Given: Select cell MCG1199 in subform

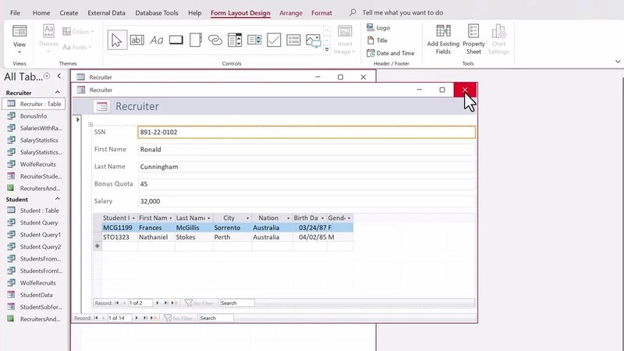Looking at the screenshot, I should point(120,228).
